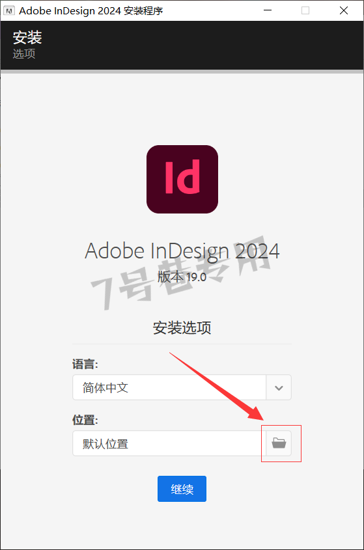Click the 安装选项 section heading
364x550 pixels.
182,327
